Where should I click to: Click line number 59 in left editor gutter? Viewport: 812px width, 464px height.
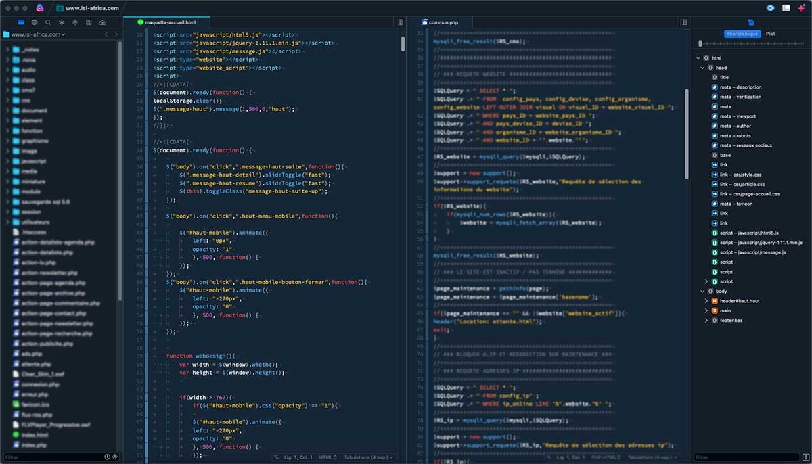[139, 356]
